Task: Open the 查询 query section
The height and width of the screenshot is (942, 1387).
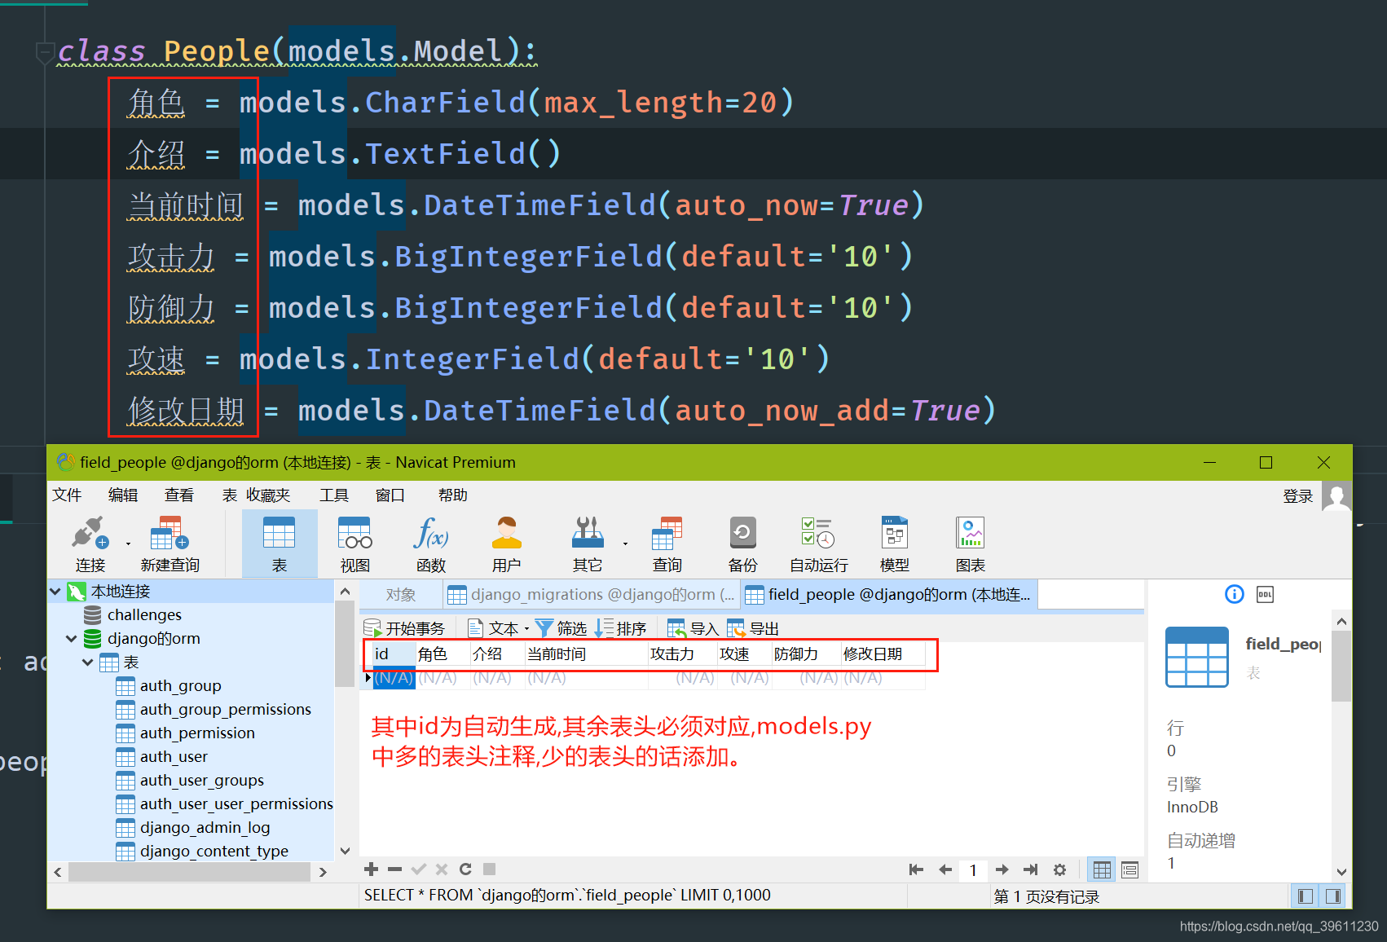Action: point(667,544)
